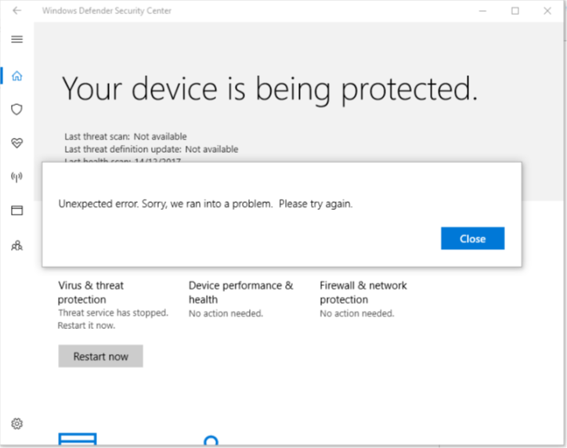Click the Restart now button

pyautogui.click(x=100, y=356)
